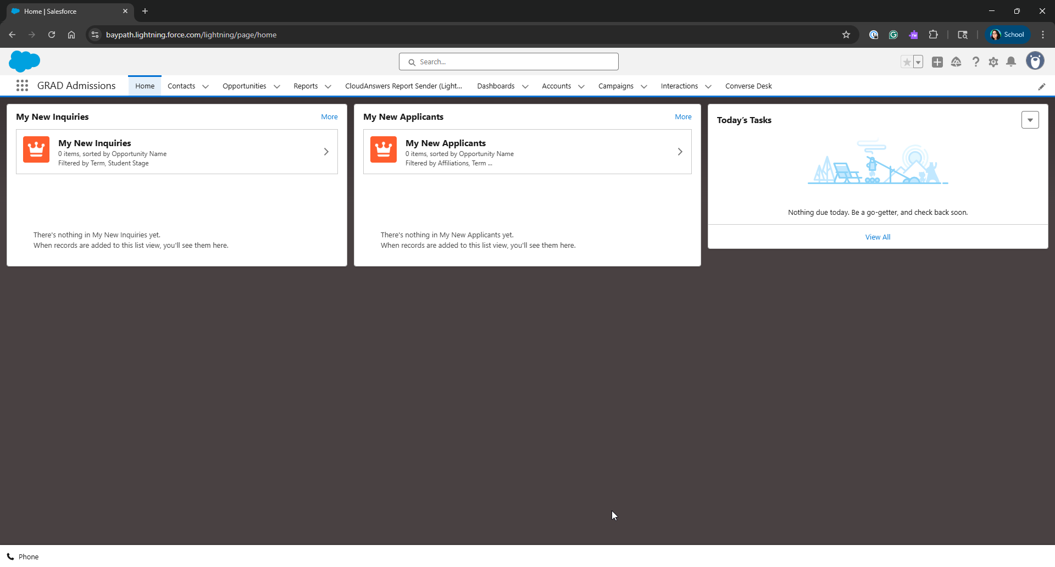Bookmark this page with the star
Viewport: 1055px width, 567px height.
[x=846, y=35]
